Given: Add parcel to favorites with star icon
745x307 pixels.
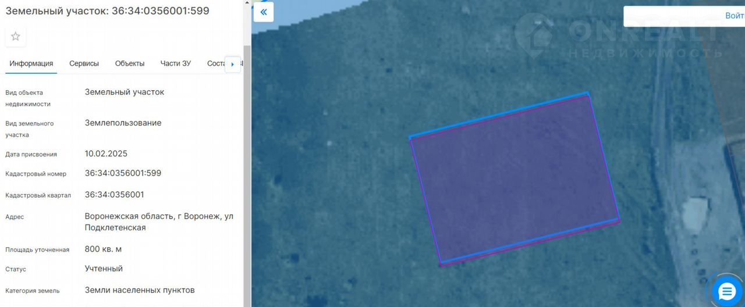Looking at the screenshot, I should 16,37.
